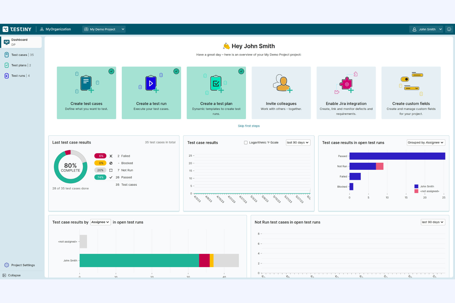
Task: Collapse the sidebar
Action: 12,275
